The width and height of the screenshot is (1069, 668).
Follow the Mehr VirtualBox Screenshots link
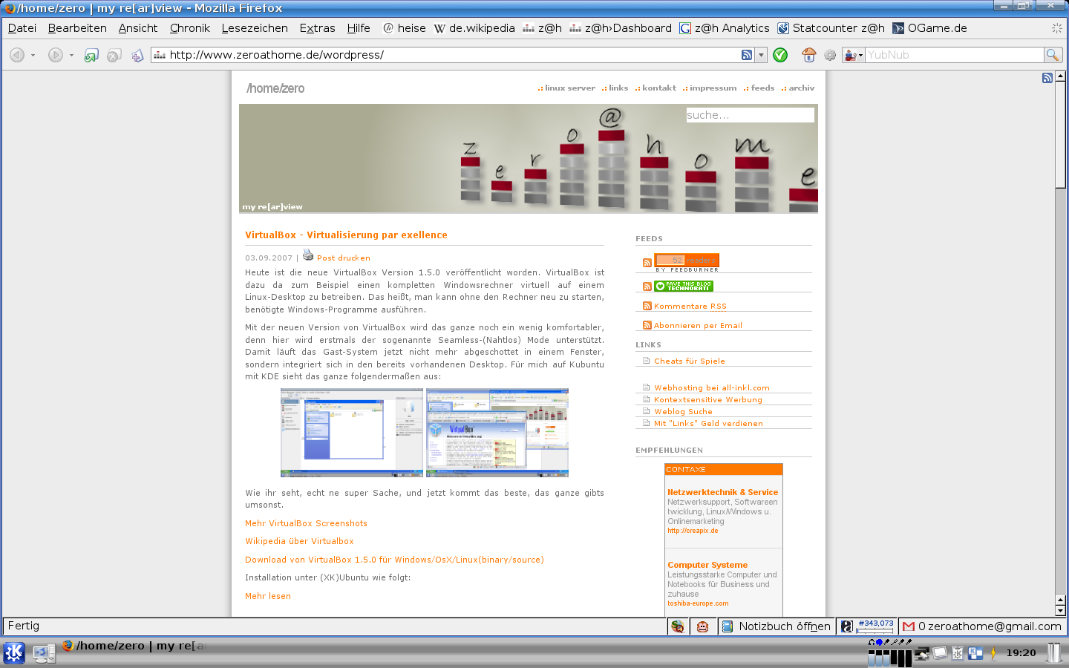pos(306,523)
